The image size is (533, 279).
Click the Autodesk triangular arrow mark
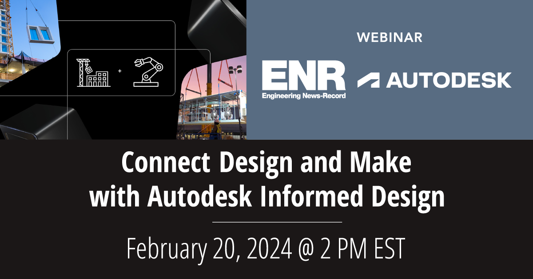point(370,79)
